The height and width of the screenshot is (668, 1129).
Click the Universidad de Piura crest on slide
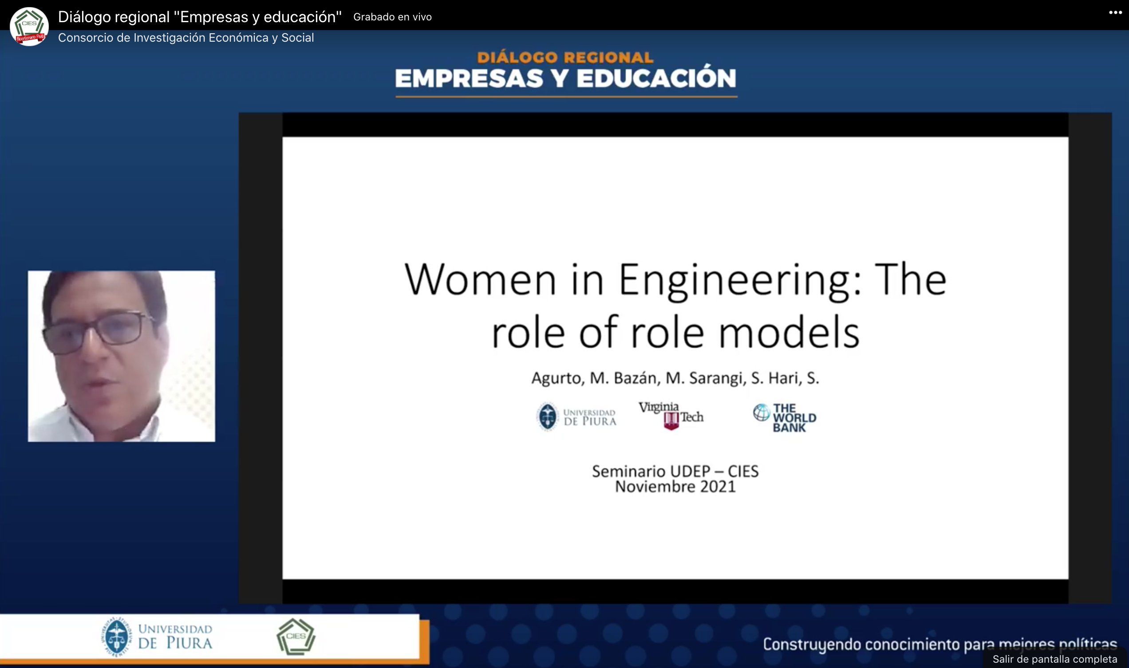(547, 417)
